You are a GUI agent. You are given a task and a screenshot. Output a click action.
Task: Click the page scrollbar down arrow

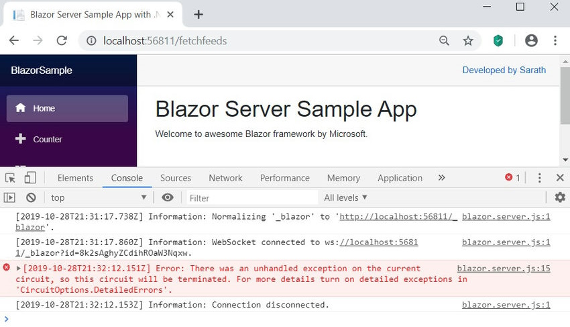click(565, 160)
